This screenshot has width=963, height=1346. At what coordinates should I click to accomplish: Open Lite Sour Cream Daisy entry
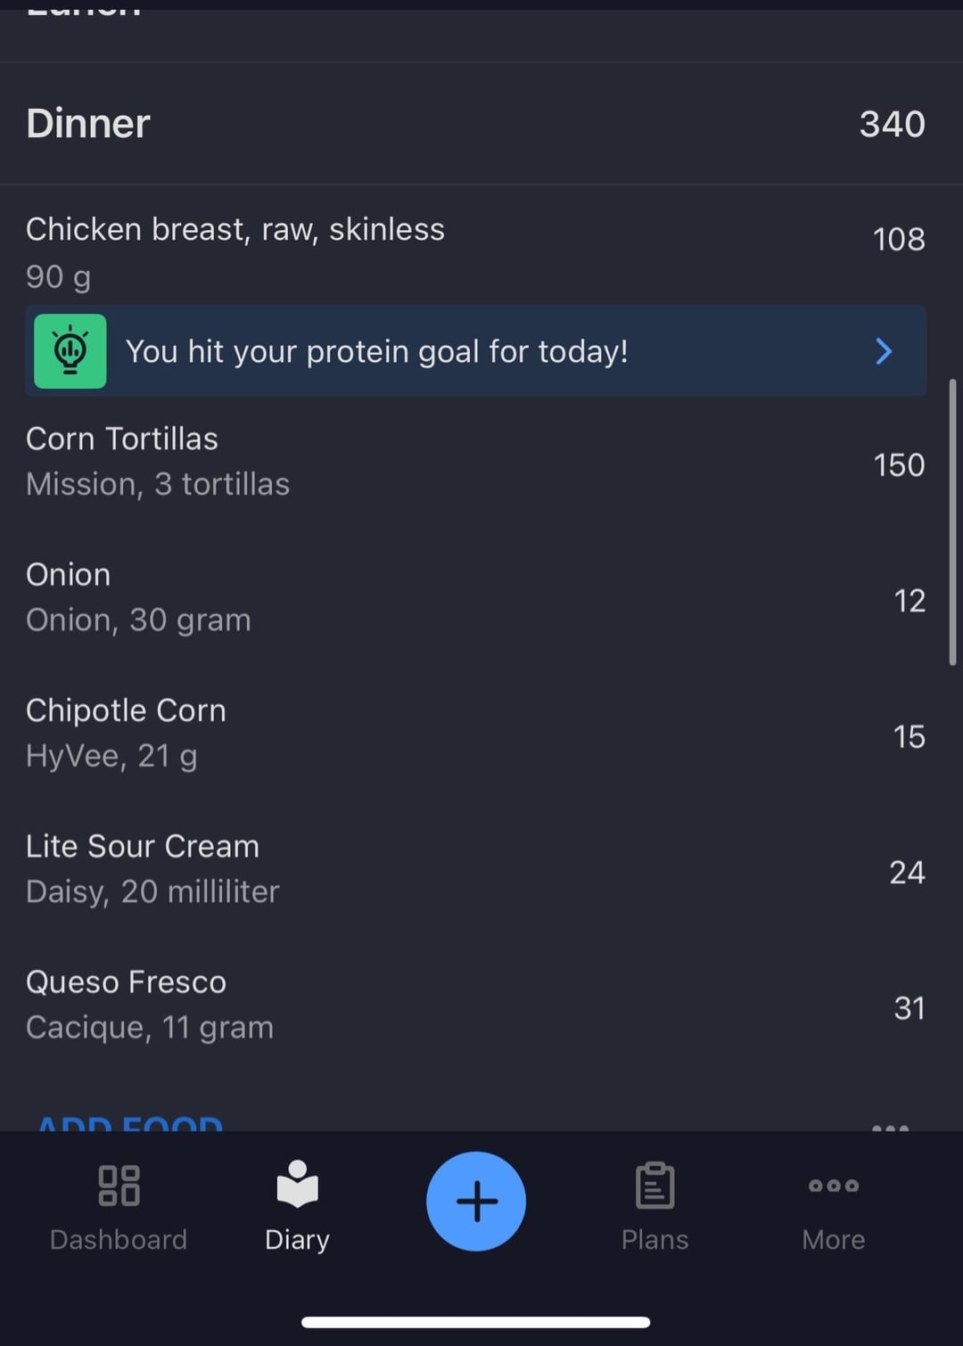click(476, 869)
